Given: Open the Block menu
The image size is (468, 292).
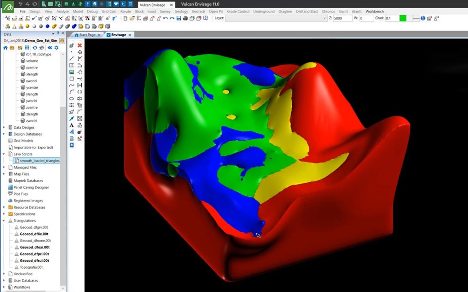Looking at the screenshot, I should tap(139, 12).
